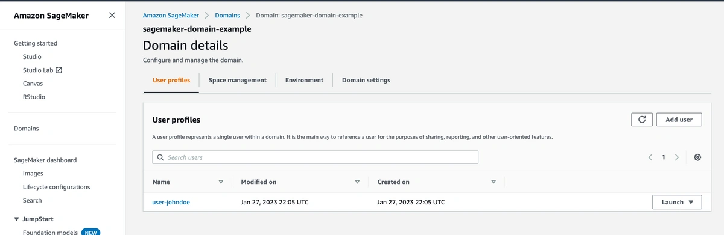Go to next page of users
This screenshot has width=724, height=235.
point(676,157)
